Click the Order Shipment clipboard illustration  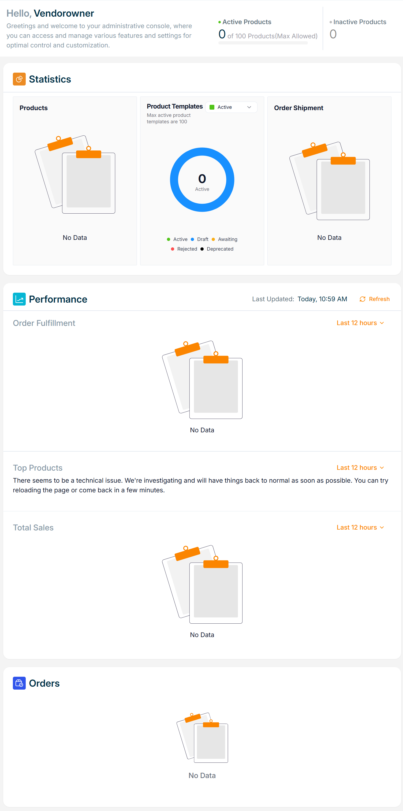coord(329,181)
